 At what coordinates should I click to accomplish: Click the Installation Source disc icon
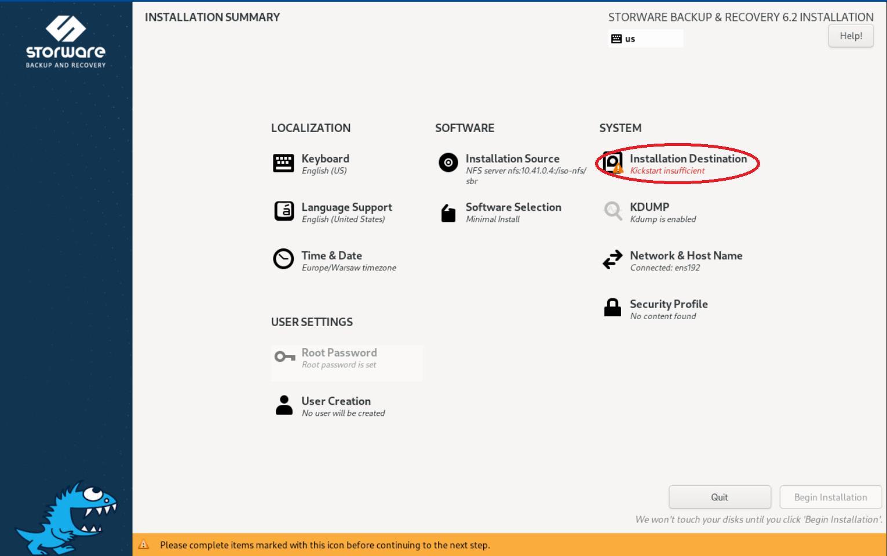(x=448, y=163)
